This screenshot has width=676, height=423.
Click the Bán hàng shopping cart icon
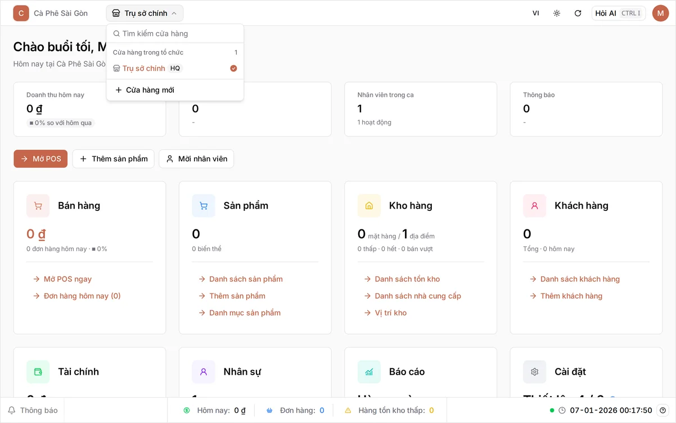(x=38, y=206)
